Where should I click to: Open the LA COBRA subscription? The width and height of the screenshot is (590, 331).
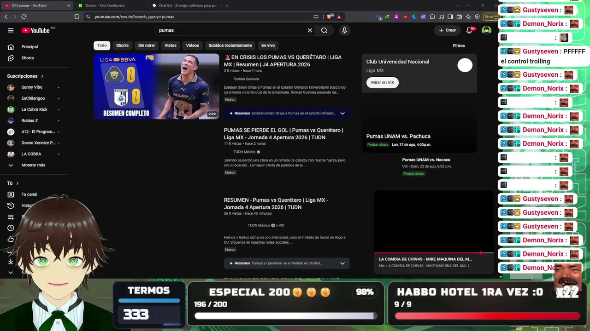point(31,154)
